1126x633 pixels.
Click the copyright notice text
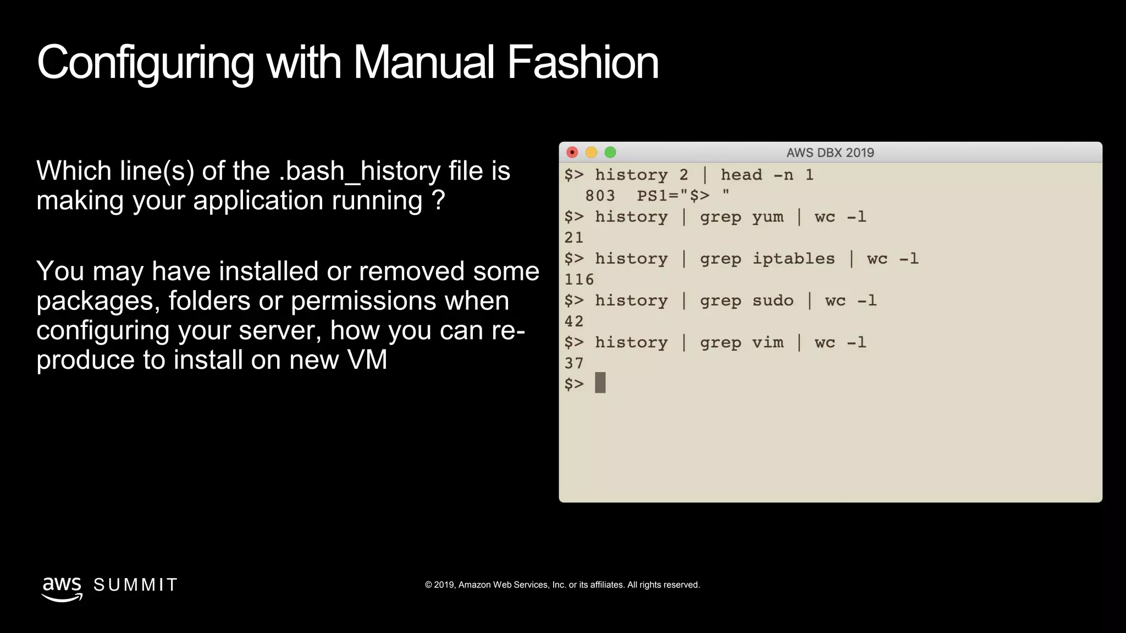pyautogui.click(x=562, y=585)
